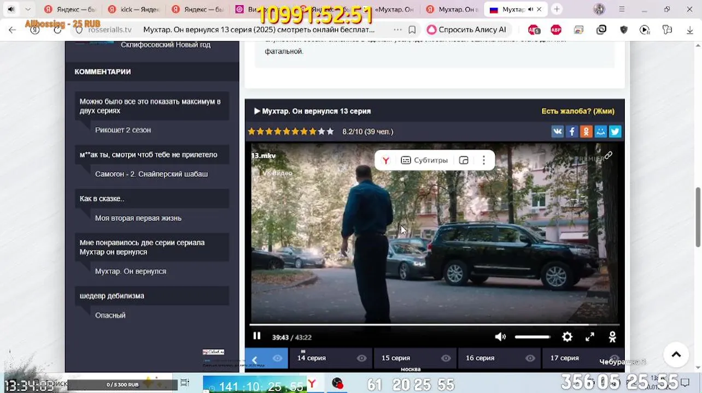This screenshot has height=393, width=702.
Task: Open the Рикошет 2 сезон comment link
Action: click(123, 130)
